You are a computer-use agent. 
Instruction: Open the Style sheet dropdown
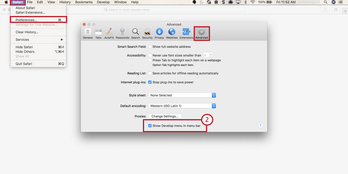pyautogui.click(x=182, y=95)
